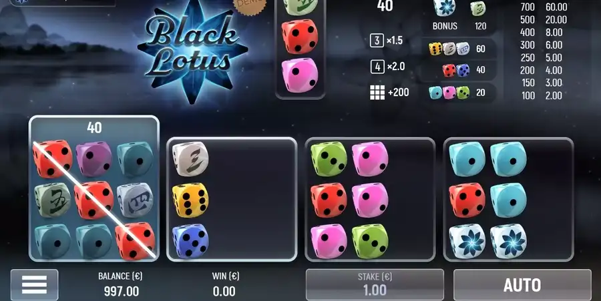Click the 3 lines x1.5 multiplier indicator
Screen dimensions: 601x301
point(387,40)
